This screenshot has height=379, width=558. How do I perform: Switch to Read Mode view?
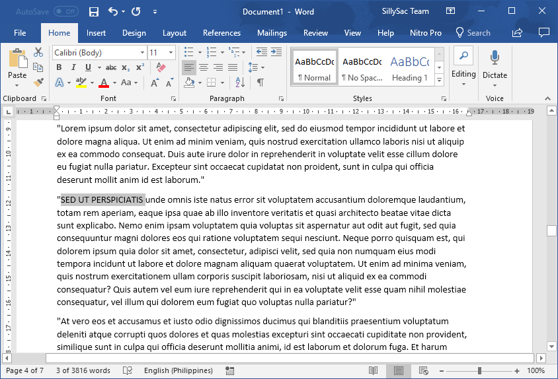coord(373,371)
